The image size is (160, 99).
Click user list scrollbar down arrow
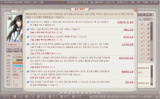point(151,59)
